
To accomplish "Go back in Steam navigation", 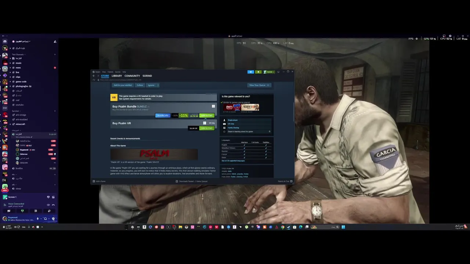I will (94, 76).
